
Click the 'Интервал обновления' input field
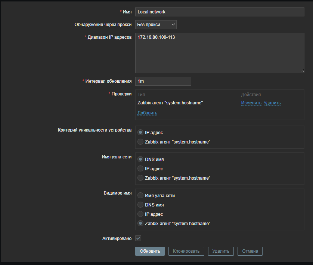coord(163,81)
